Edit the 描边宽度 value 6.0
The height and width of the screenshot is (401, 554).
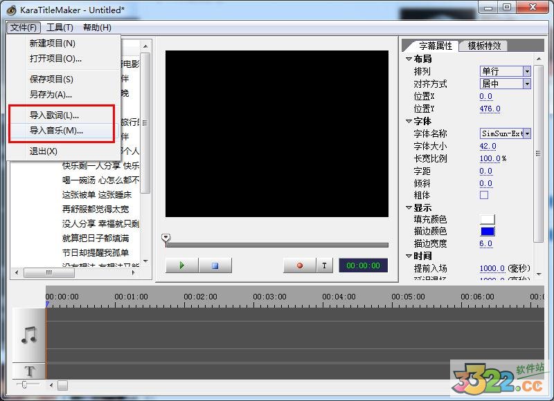(486, 243)
